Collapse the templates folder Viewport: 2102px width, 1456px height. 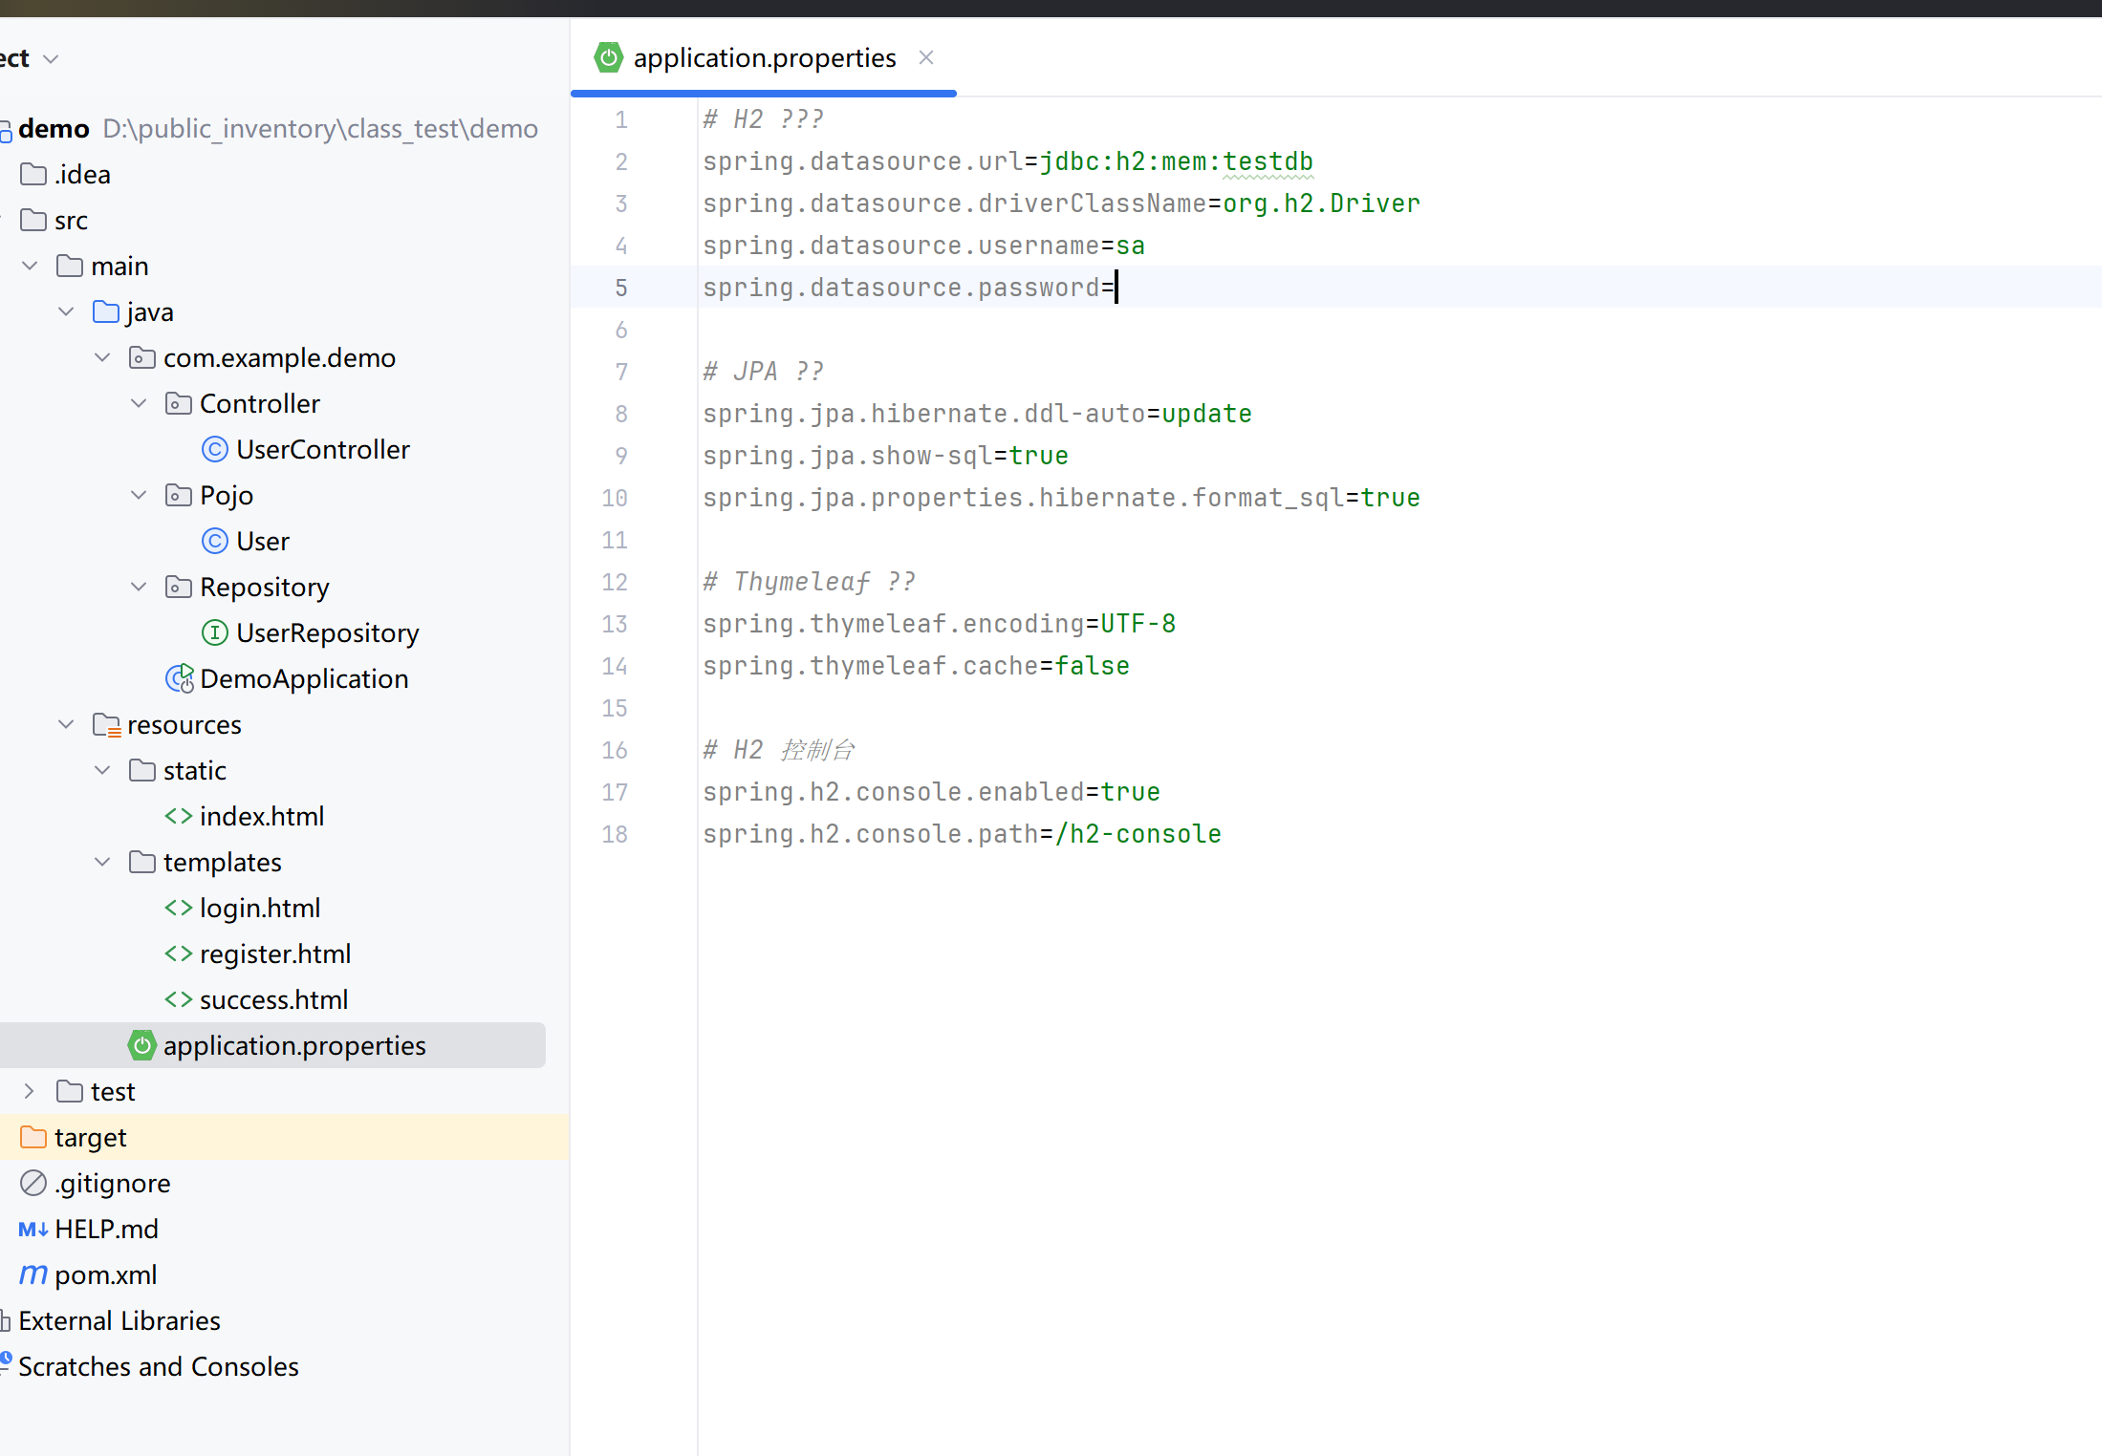(x=102, y=862)
